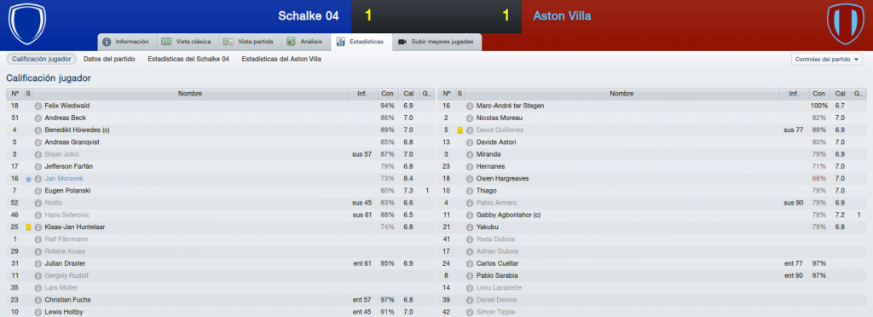View Estadísticas del Aston Villa
873x317 pixels.
[x=281, y=59]
